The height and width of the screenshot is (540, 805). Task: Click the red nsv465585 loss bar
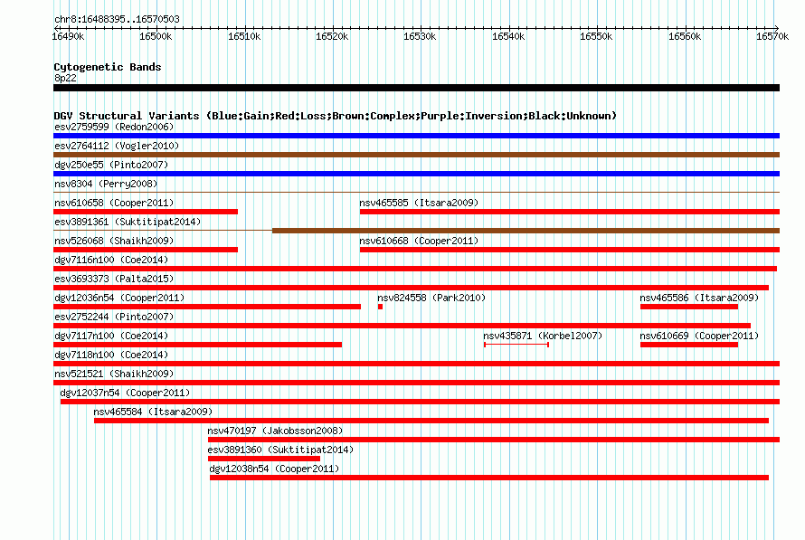coord(570,212)
